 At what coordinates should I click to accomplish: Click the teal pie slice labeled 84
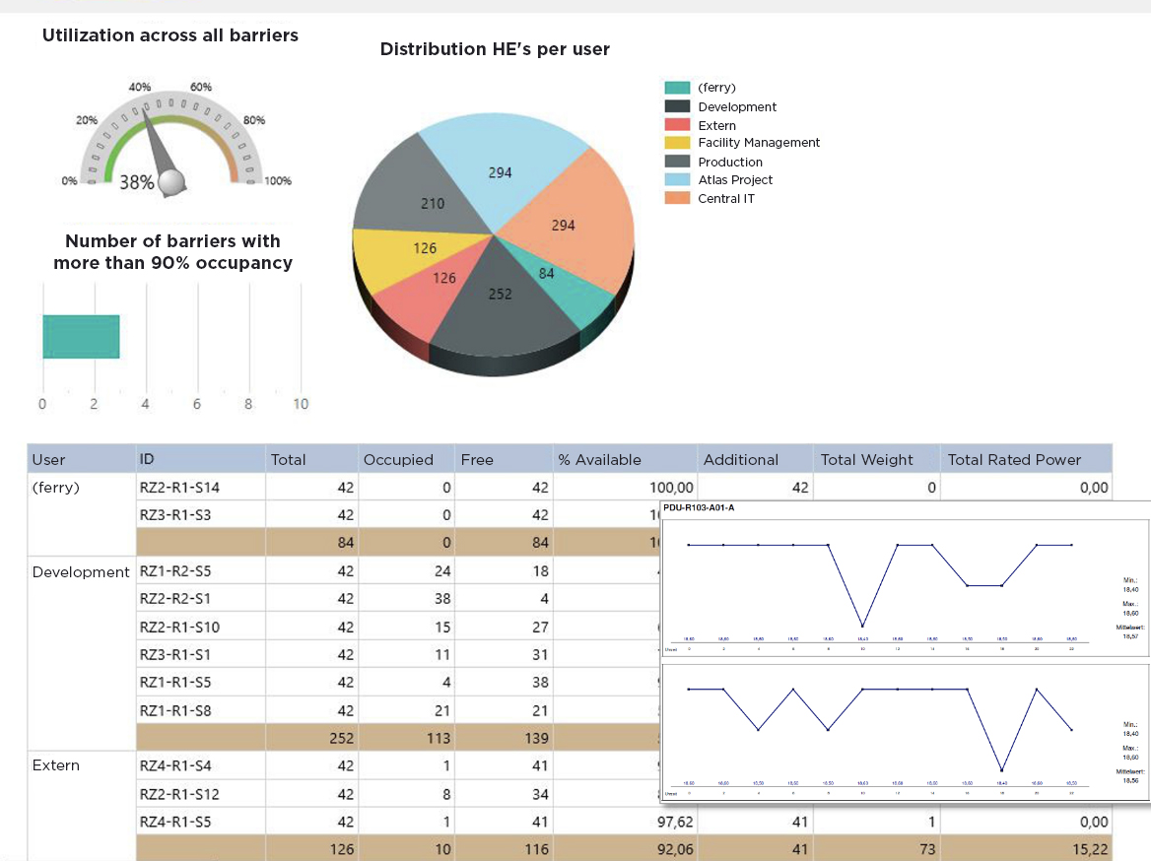click(552, 281)
